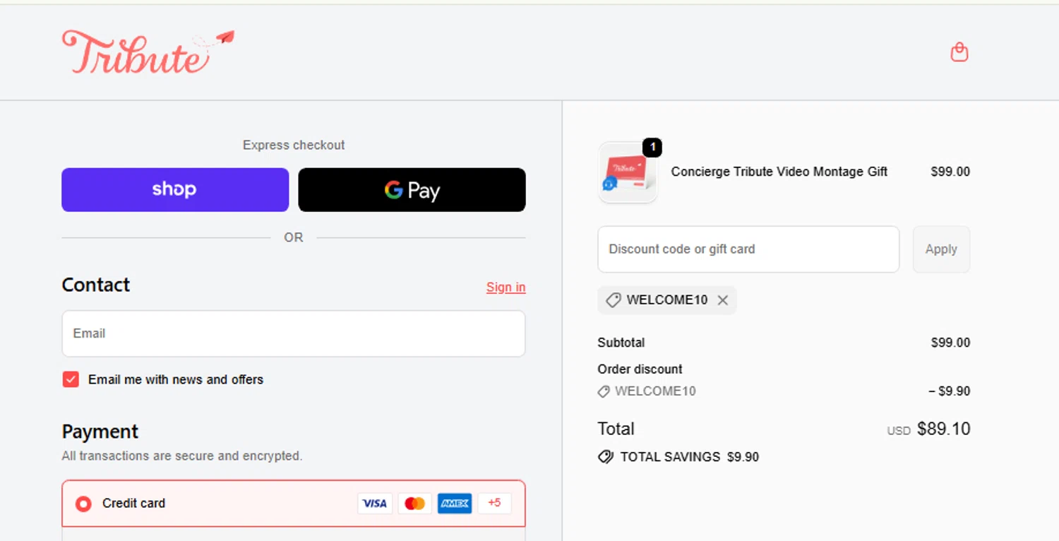
Task: Click the Order discount label
Action: click(x=640, y=369)
